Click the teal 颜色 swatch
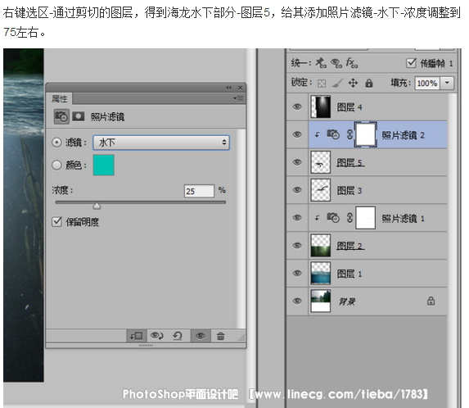This screenshot has width=469, height=408. click(x=103, y=165)
